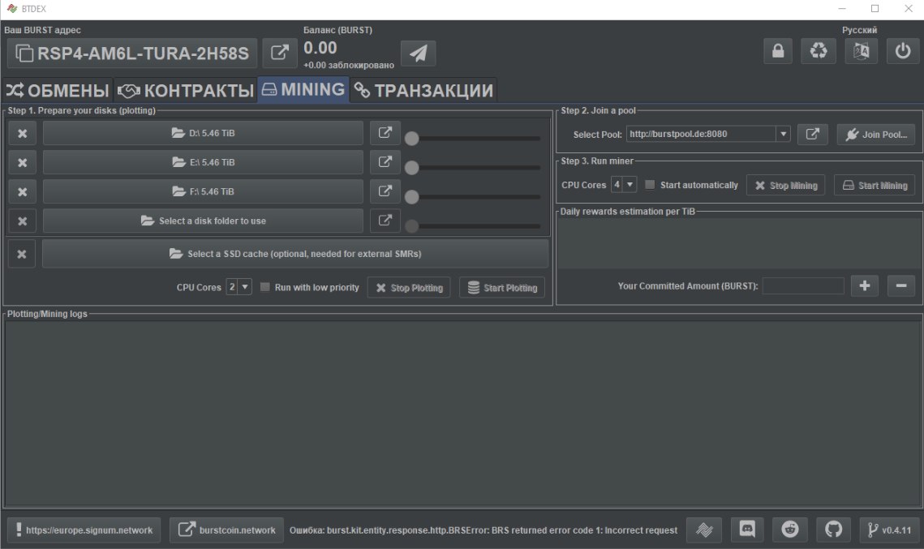Open the language translation icon
Screen dimensions: 924x549
pos(861,51)
